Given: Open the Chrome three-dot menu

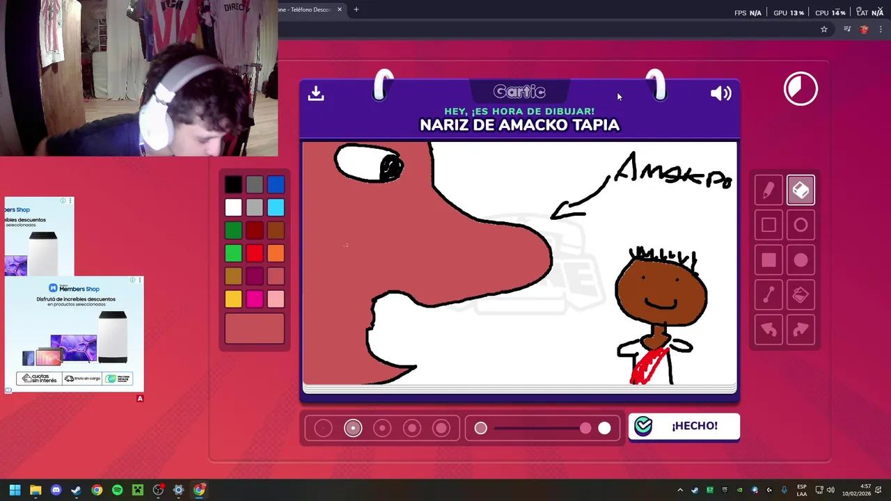Looking at the screenshot, I should pos(881,29).
